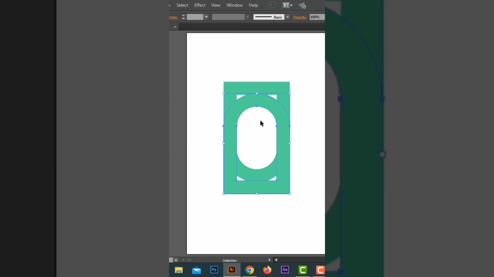The height and width of the screenshot is (277, 494).
Task: Close the document tab with the X
Action: [175, 27]
